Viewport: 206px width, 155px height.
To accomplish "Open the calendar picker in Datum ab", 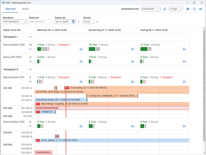I will click(73, 22).
